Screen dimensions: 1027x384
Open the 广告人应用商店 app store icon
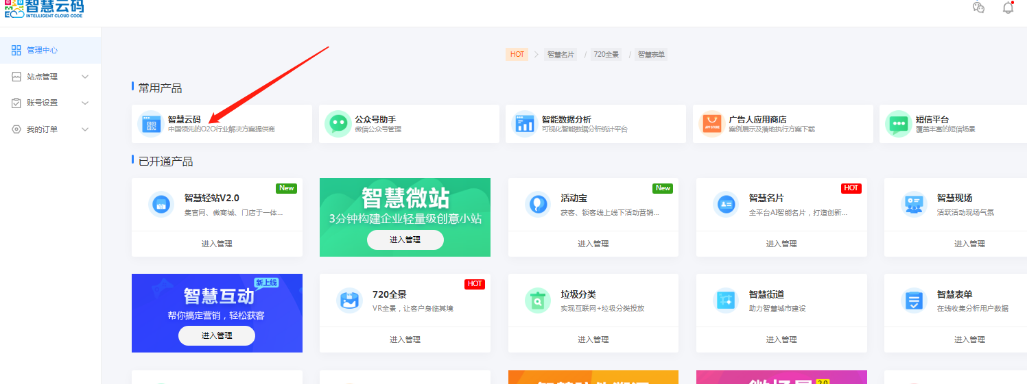tap(711, 124)
